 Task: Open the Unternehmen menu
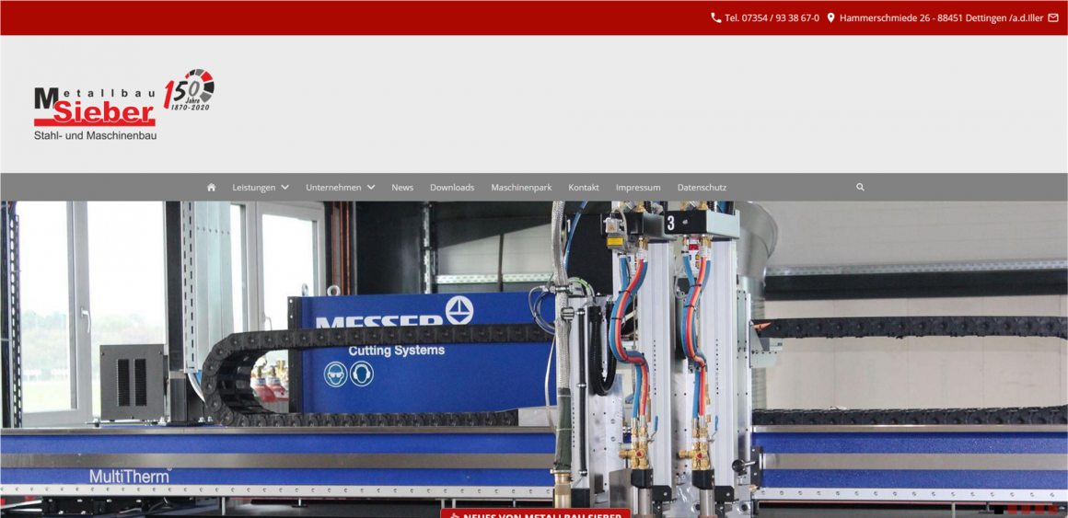tap(333, 188)
